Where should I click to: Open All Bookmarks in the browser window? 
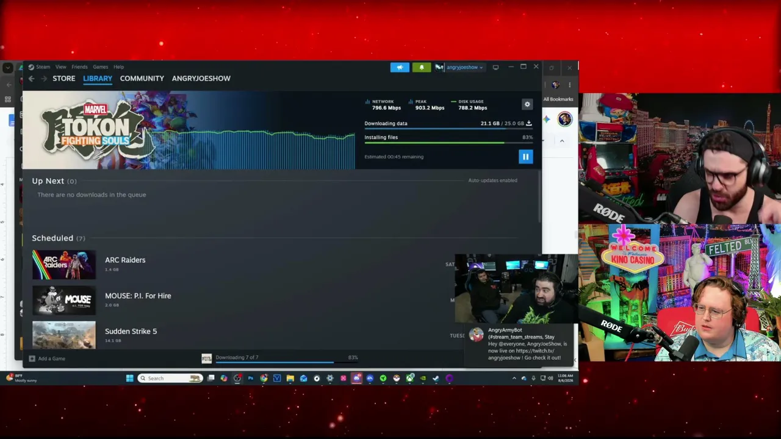(x=558, y=99)
